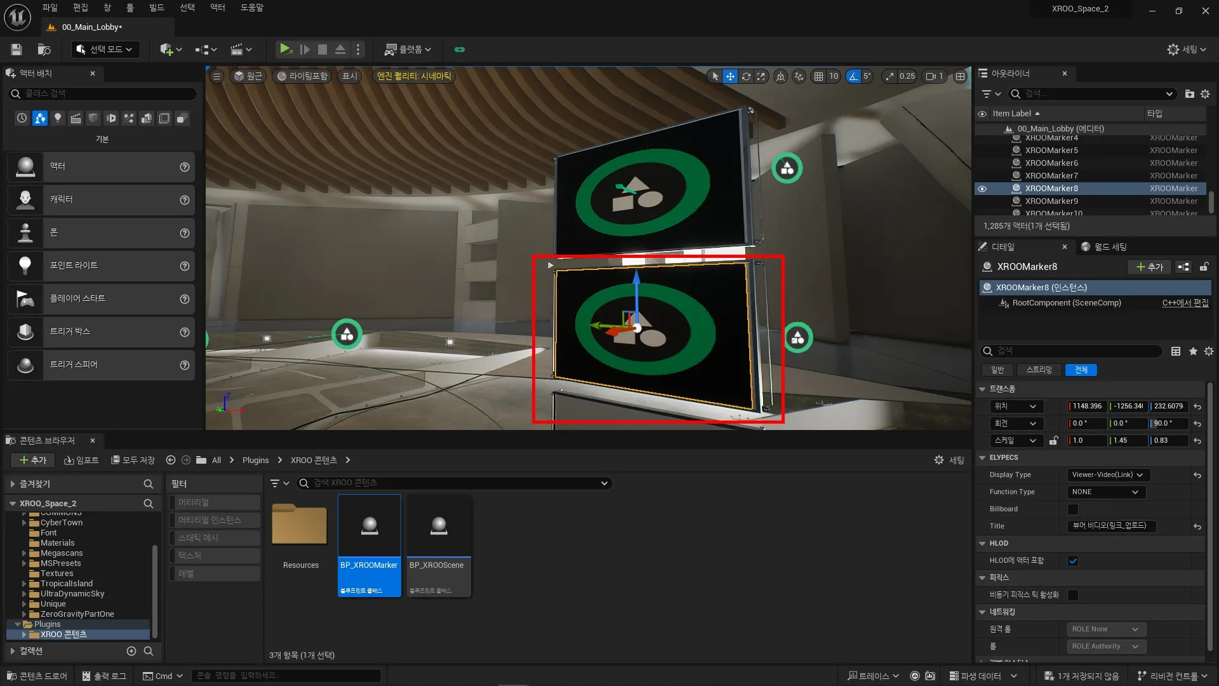
Task: Select the translate (move) gizmo tool
Action: [x=730, y=76]
